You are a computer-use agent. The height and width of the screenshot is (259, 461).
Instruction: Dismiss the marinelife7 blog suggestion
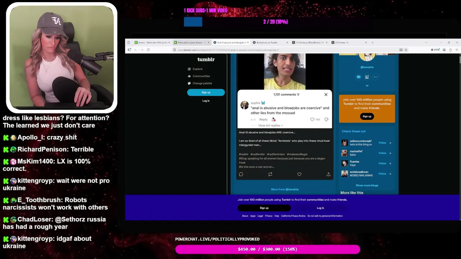pyautogui.click(x=390, y=153)
